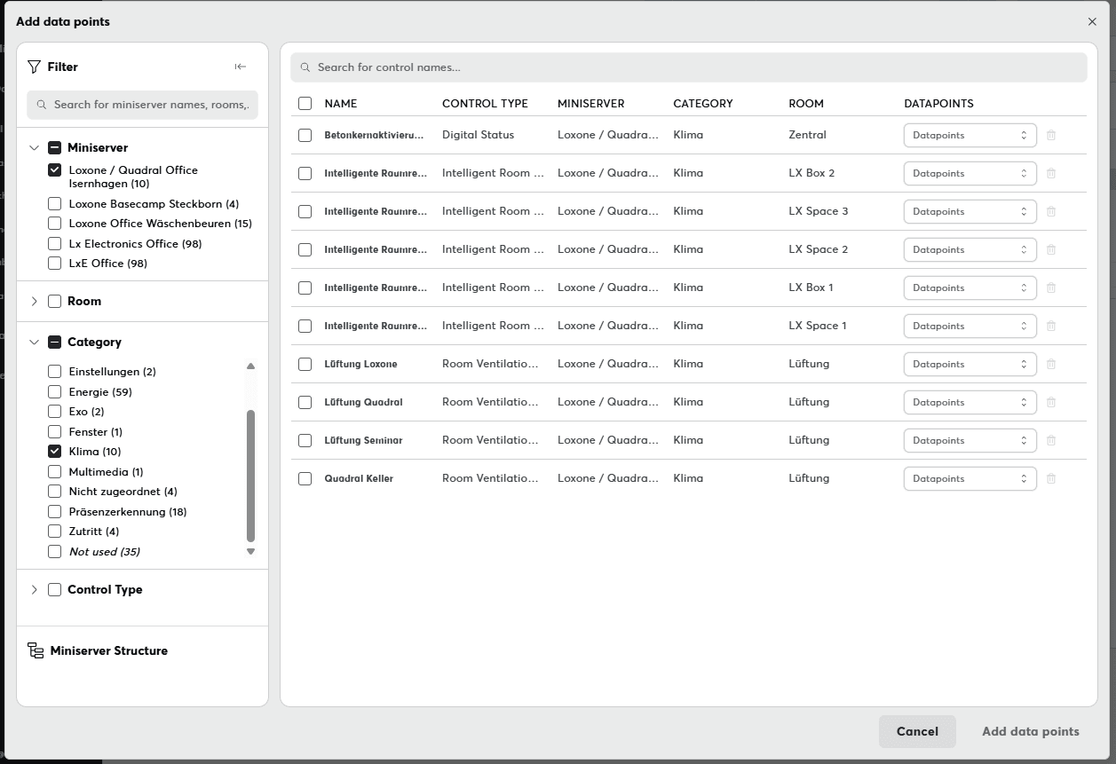Click the Filter funnel icon
The height and width of the screenshot is (764, 1116).
35,67
